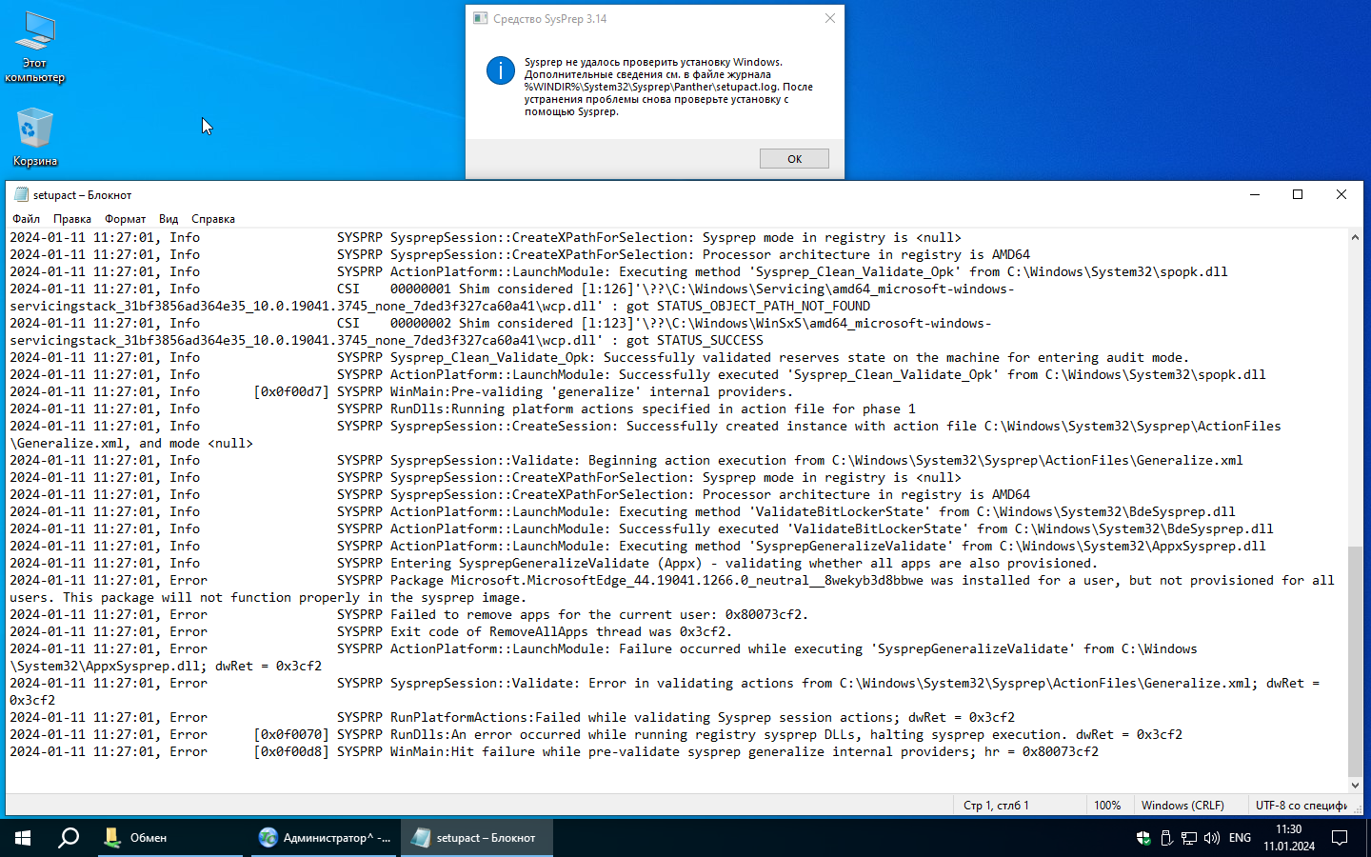
Task: Open the Справка menu
Action: [x=213, y=219]
